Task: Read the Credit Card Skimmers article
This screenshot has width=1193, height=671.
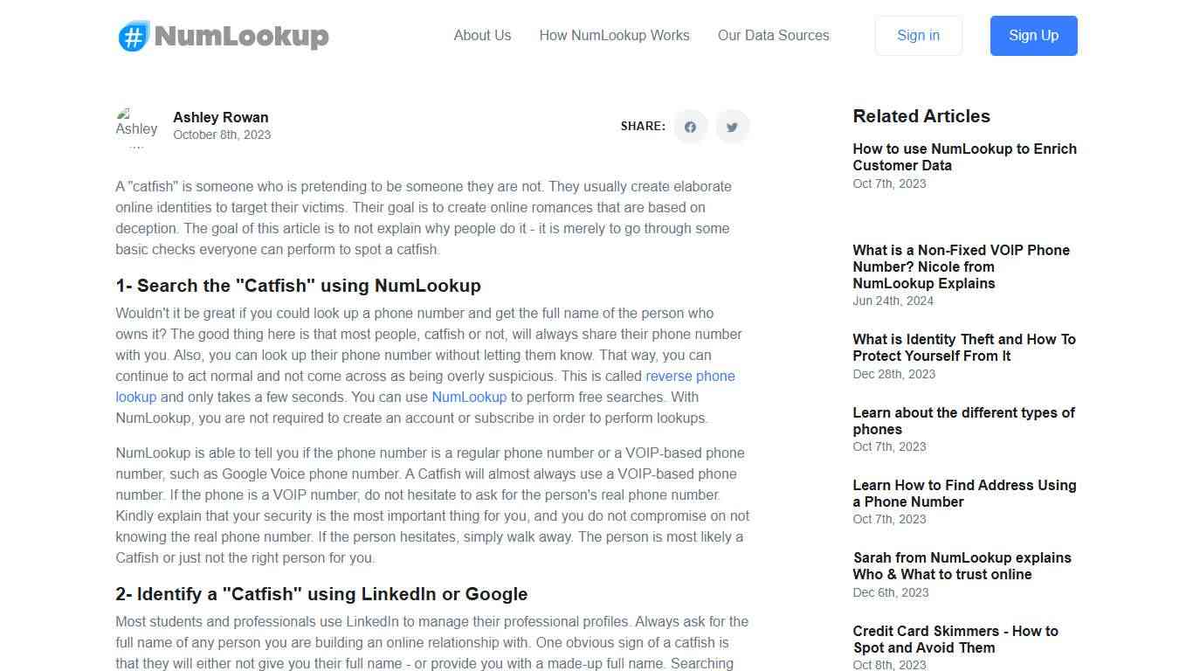Action: [x=955, y=640]
